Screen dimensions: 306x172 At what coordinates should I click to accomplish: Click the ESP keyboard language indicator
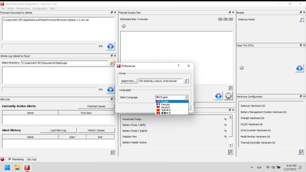pyautogui.click(x=259, y=167)
